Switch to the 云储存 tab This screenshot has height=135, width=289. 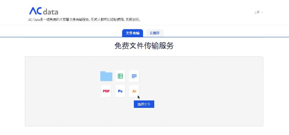(155, 33)
